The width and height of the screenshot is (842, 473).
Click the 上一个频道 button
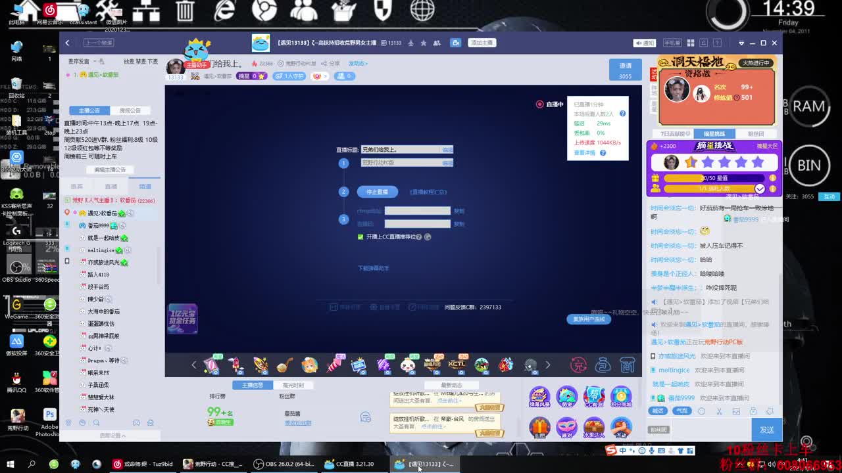pyautogui.click(x=99, y=43)
